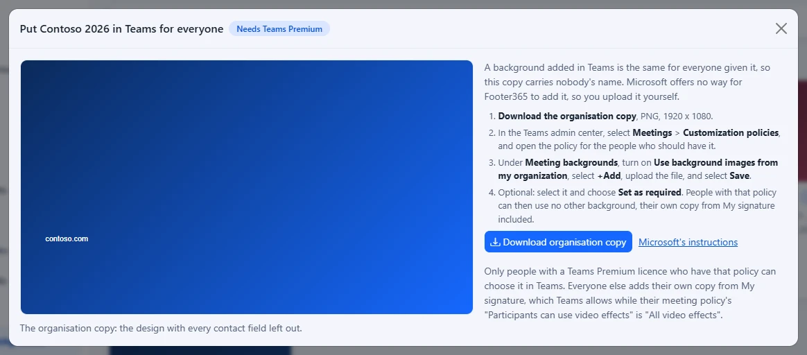
Task: Click the Needs Teams Premium badge
Action: 279,29
